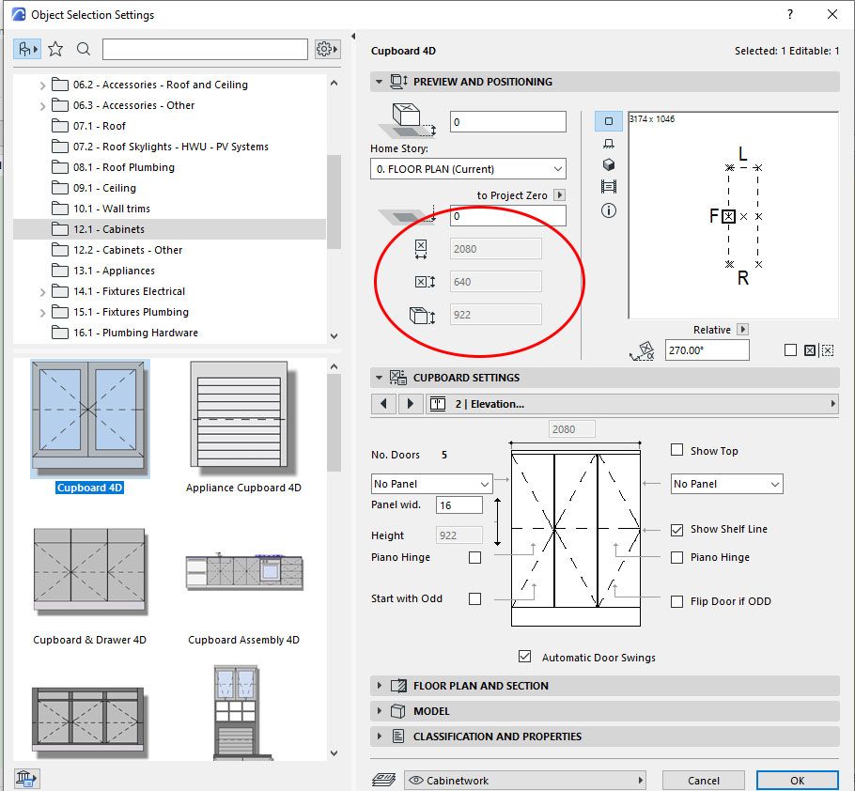Mark Cupboard 4D as a favorite

[x=56, y=48]
